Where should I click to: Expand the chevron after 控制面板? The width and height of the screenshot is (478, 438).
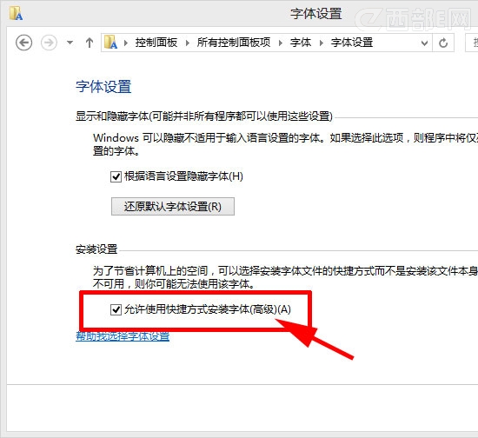188,43
